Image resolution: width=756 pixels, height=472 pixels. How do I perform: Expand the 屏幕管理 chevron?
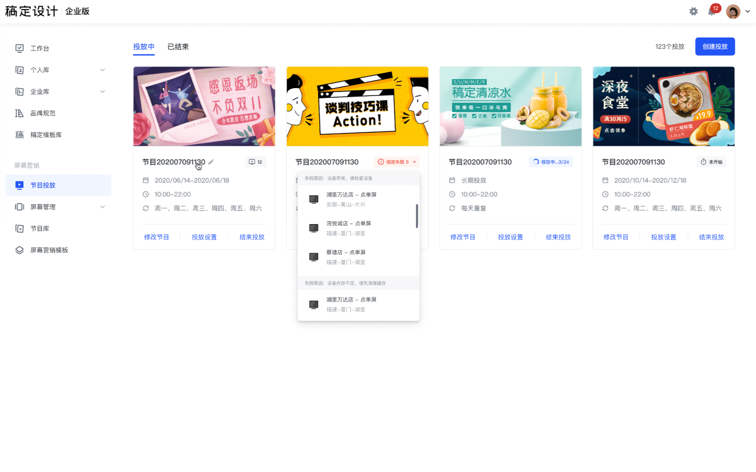[x=102, y=207]
